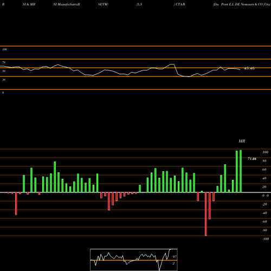Click the 'SI MunafaSutraR' header label
Screen dimensions: 271x271
(x=67, y=4)
